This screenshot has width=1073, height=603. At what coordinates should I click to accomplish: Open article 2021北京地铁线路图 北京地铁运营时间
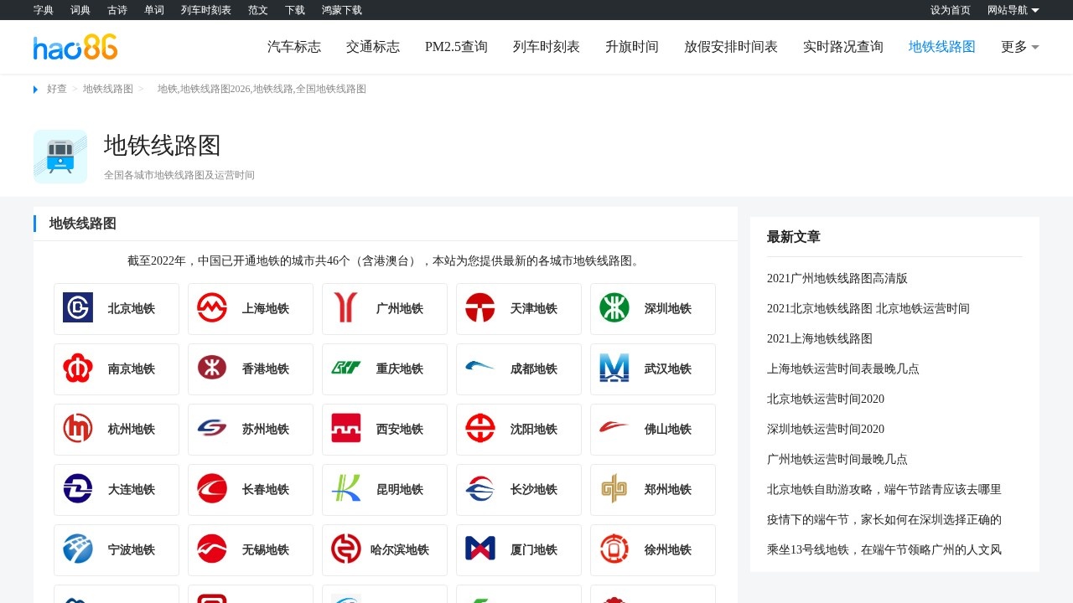click(x=868, y=308)
